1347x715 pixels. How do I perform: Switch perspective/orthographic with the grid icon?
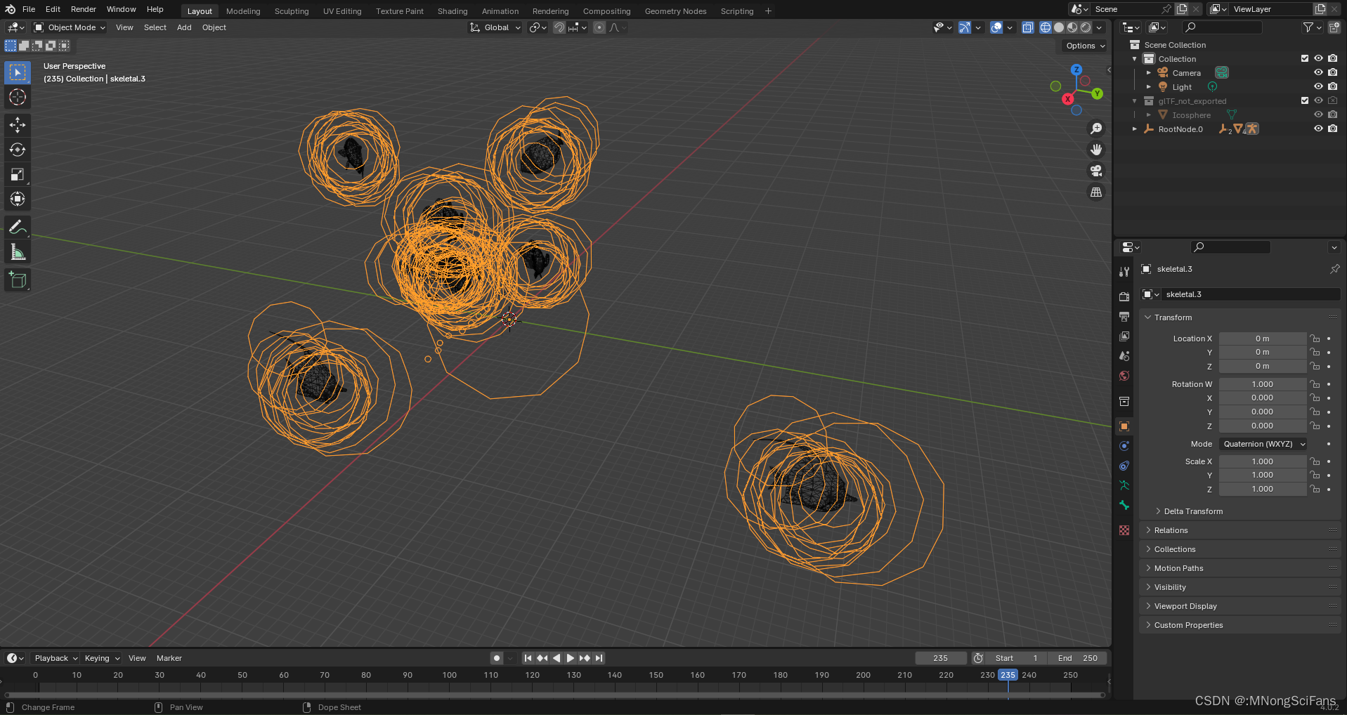pyautogui.click(x=1096, y=192)
